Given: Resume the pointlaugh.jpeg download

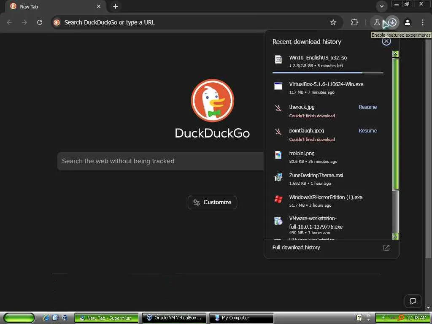Looking at the screenshot, I should [x=368, y=131].
